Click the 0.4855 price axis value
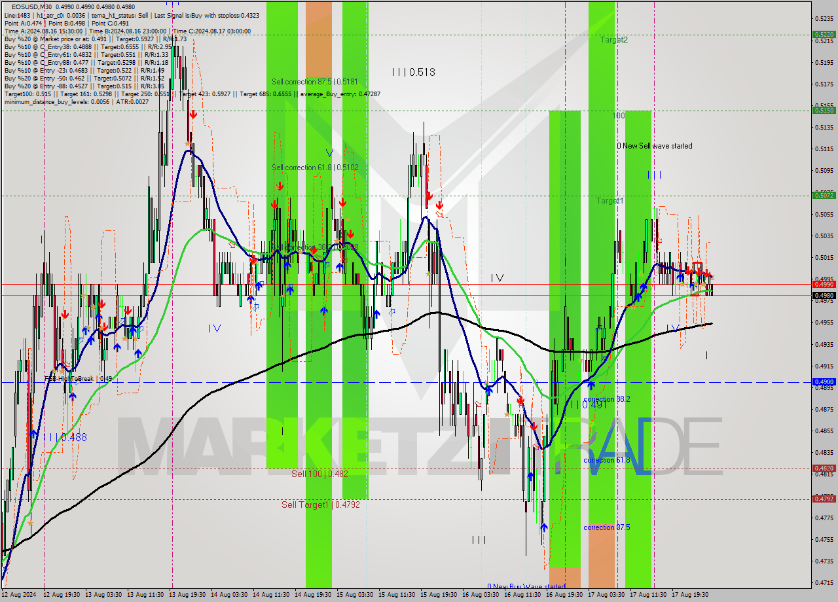The height and width of the screenshot is (602, 838). pos(824,431)
